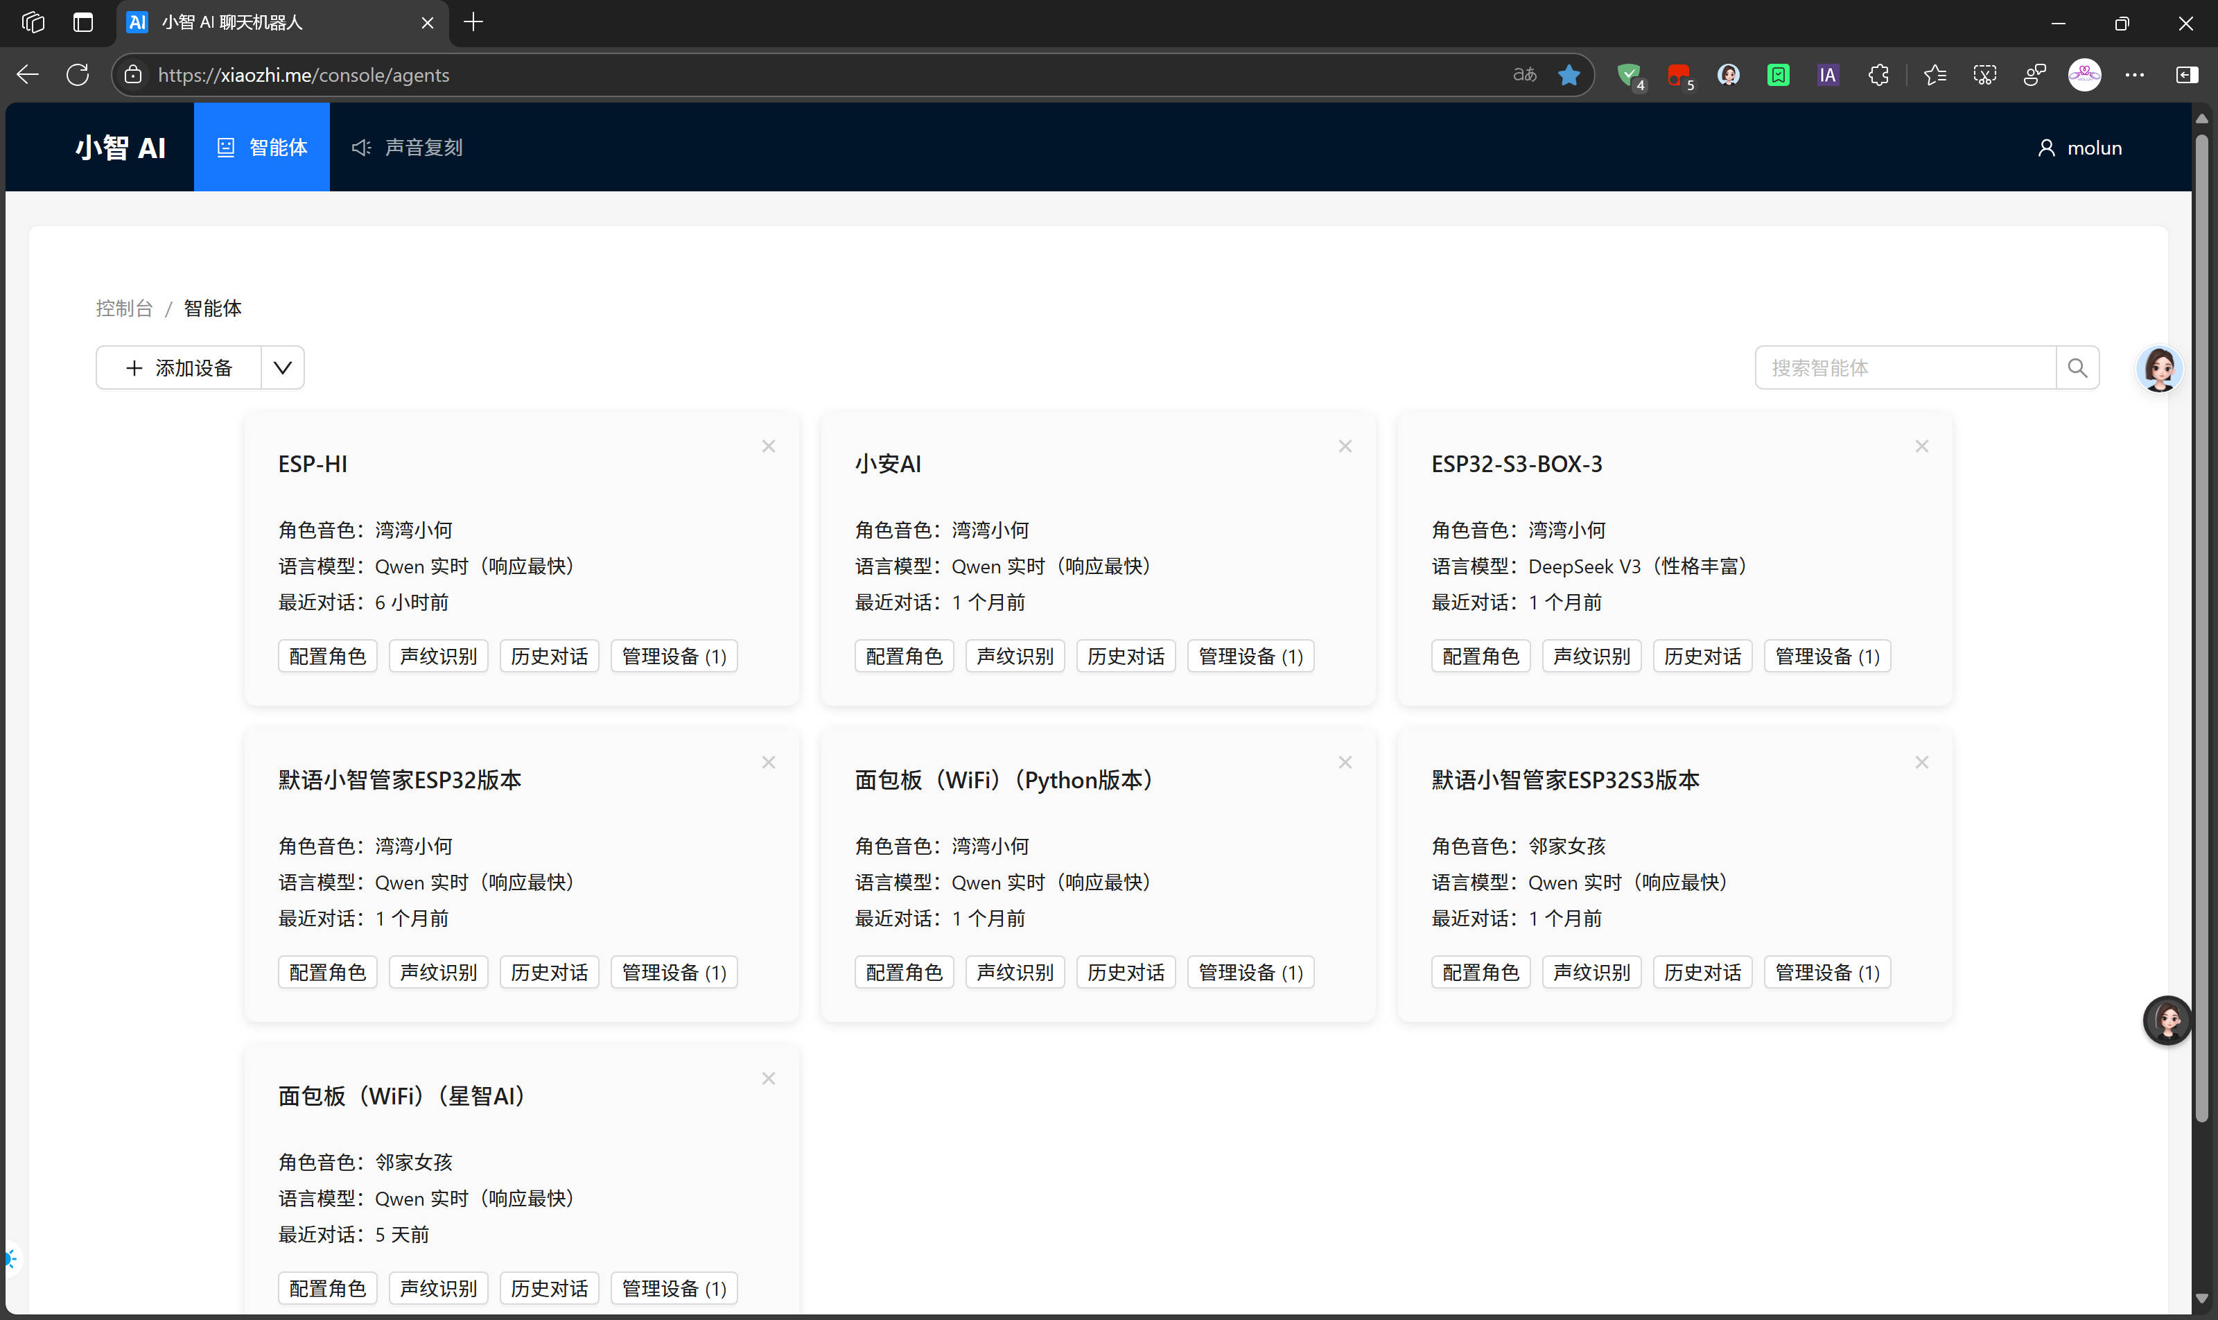The width and height of the screenshot is (2218, 1320).
Task: Open 管理设备 (1) for 面包板（WiFi）（Python版本）
Action: click(1250, 972)
